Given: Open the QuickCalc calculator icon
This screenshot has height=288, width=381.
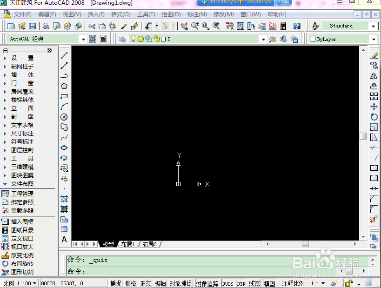Looking at the screenshot, I should [283, 26].
